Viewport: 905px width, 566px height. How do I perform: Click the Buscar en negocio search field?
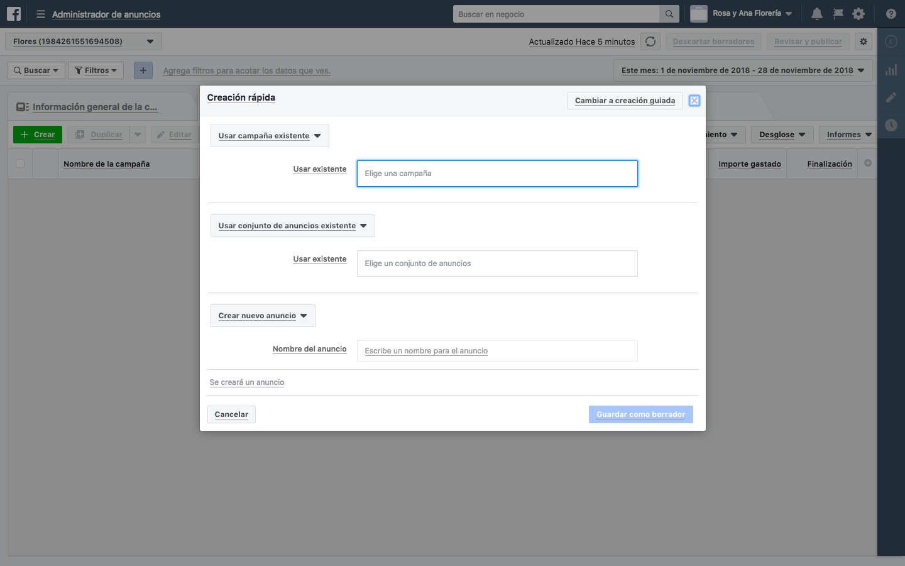click(x=557, y=14)
